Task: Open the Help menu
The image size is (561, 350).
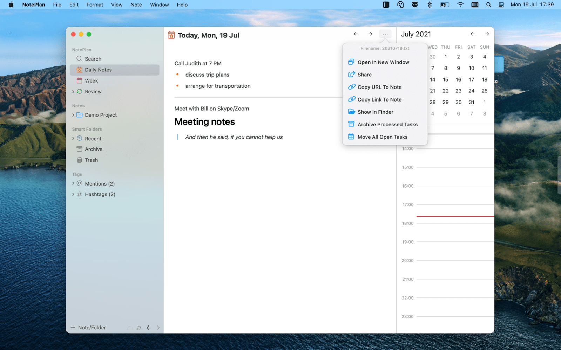Action: click(x=182, y=5)
